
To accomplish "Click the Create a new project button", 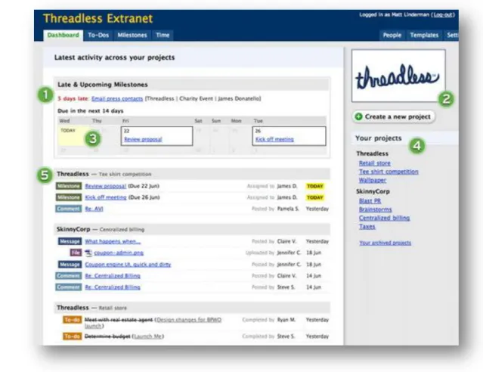I will click(393, 116).
